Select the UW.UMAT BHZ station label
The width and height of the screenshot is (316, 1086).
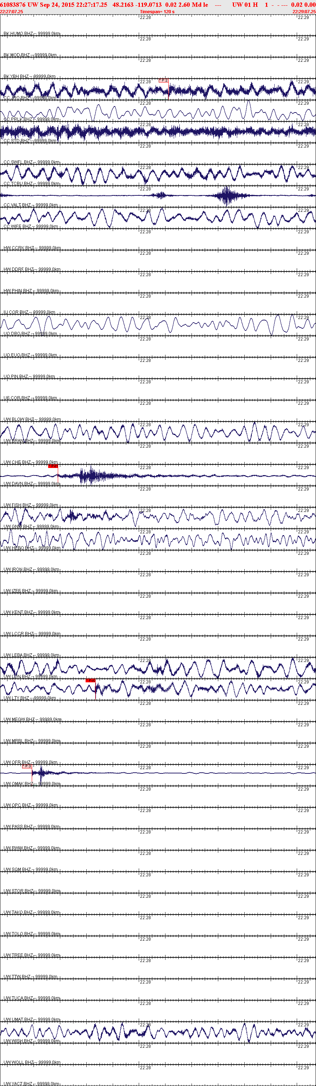pos(32,1020)
